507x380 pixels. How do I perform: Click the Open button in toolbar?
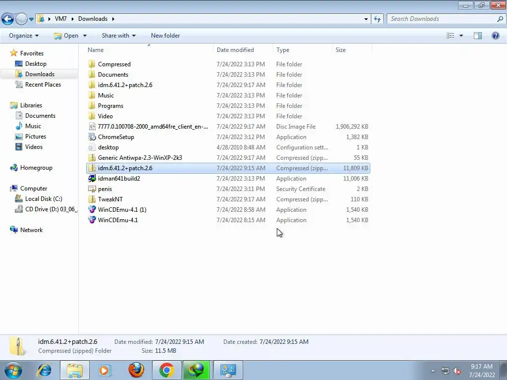(66, 36)
